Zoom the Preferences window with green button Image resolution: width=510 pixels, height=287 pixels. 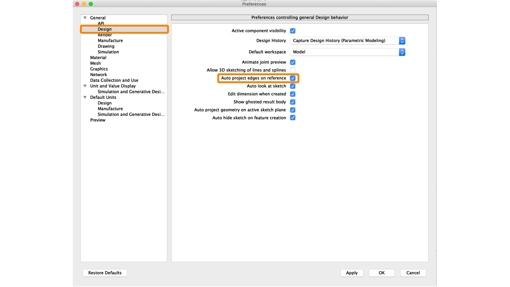91,4
